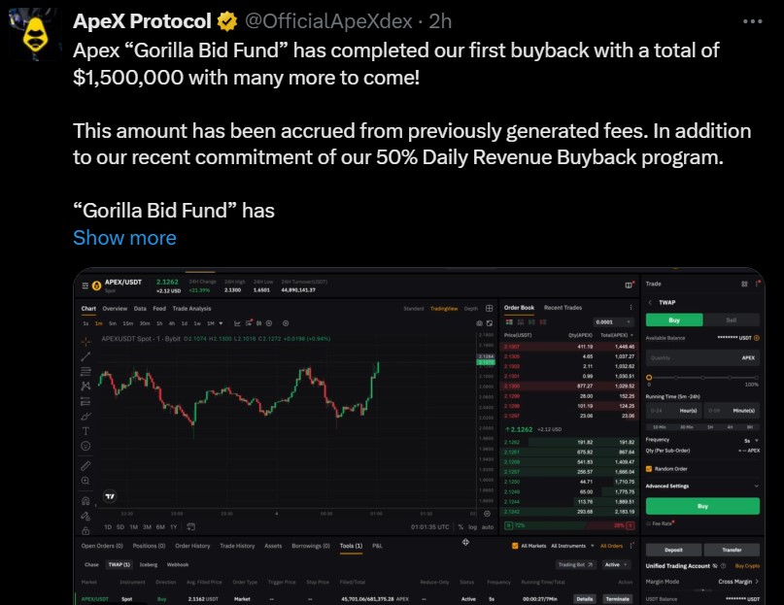Select the text annotation tool on chart
Viewport: 784px width, 605px height.
[x=86, y=430]
